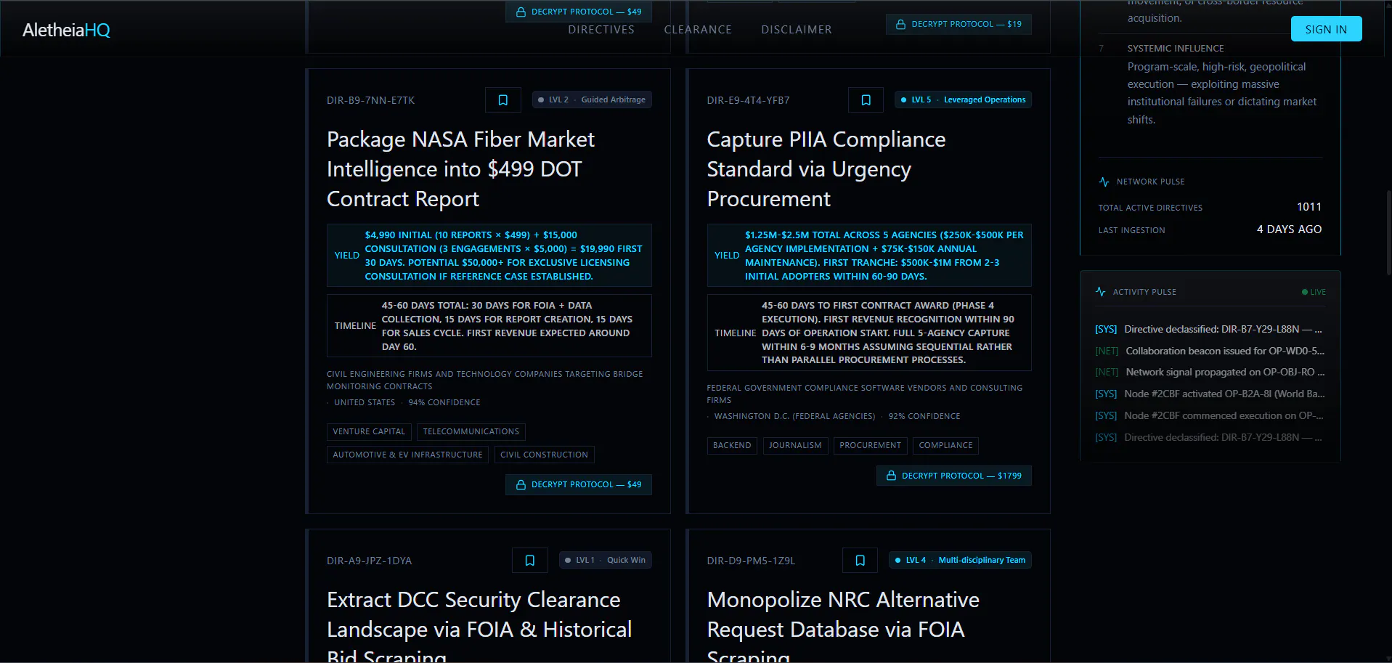
Task: Bookmark directive DIR-B9-7NN-E7TK
Action: [502, 100]
